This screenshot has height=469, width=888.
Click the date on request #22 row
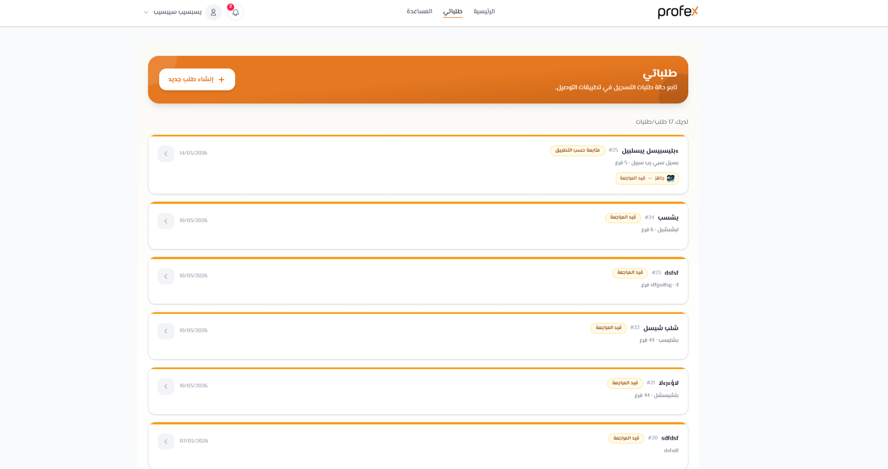(193, 330)
